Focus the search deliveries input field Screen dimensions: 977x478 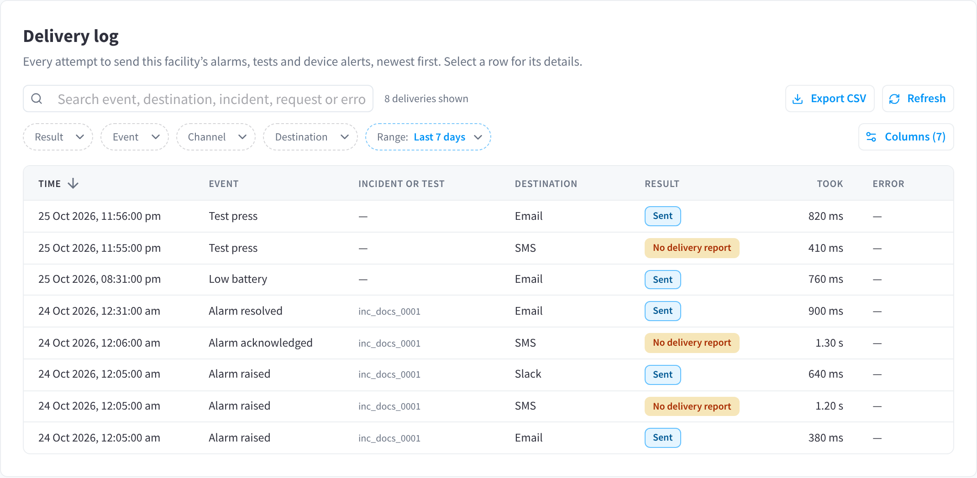click(x=198, y=99)
